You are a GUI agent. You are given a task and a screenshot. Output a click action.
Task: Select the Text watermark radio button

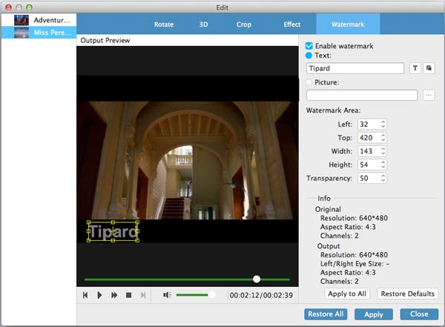310,55
